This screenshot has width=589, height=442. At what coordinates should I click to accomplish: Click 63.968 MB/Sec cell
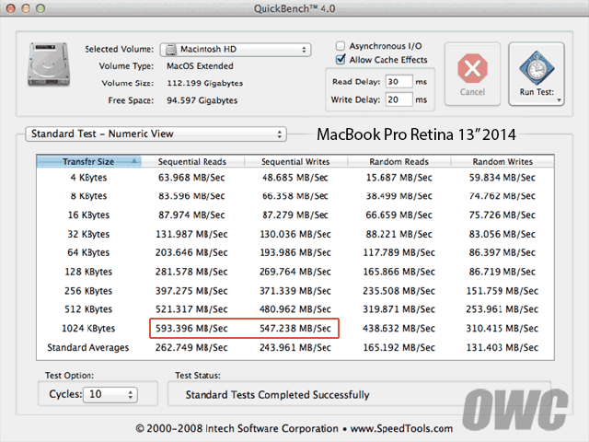tap(191, 178)
